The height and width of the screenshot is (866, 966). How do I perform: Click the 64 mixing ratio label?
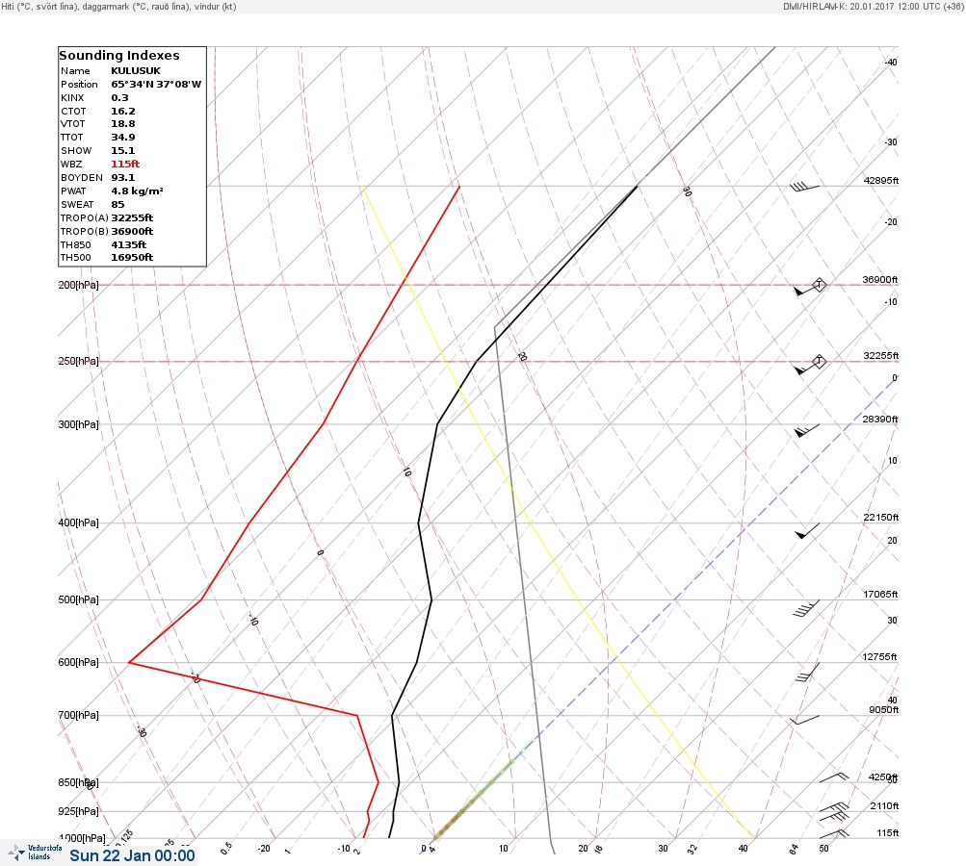794,850
